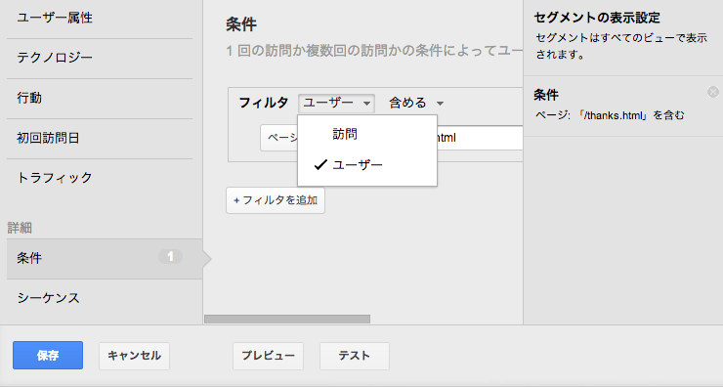Screen dimensions: 723x387
Task: Click the horizontal scrollbar under conditions
Action: [287, 320]
